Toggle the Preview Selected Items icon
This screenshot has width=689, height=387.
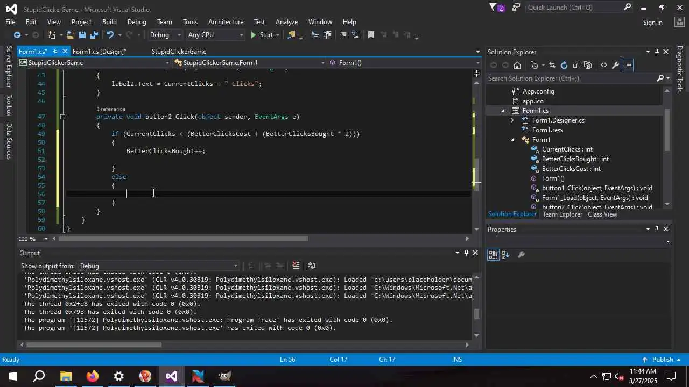point(628,65)
